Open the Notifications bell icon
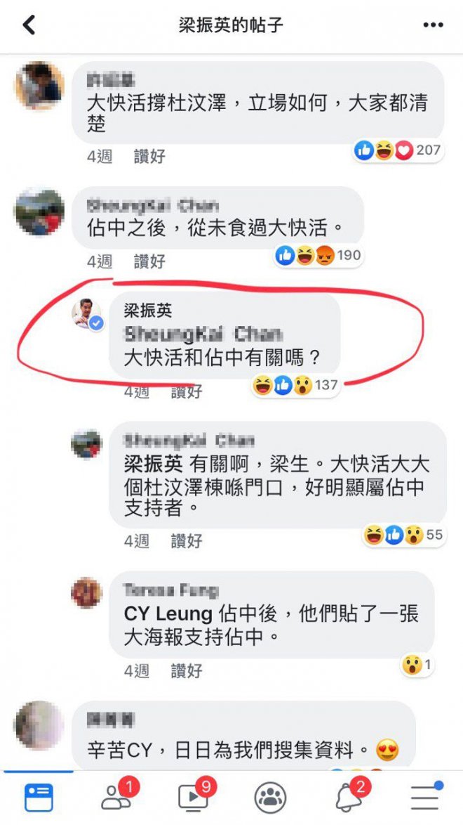This screenshot has width=463, height=825. click(349, 795)
